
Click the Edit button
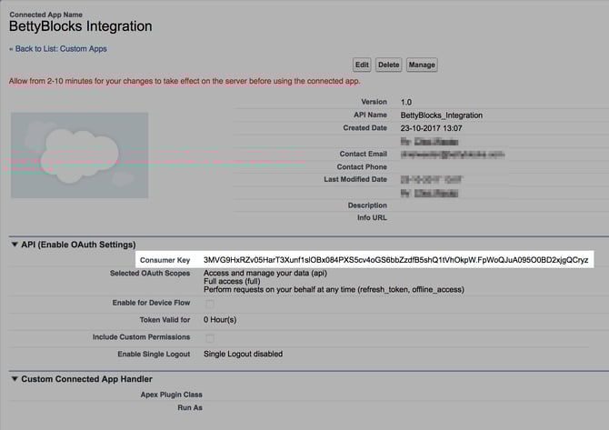[362, 65]
